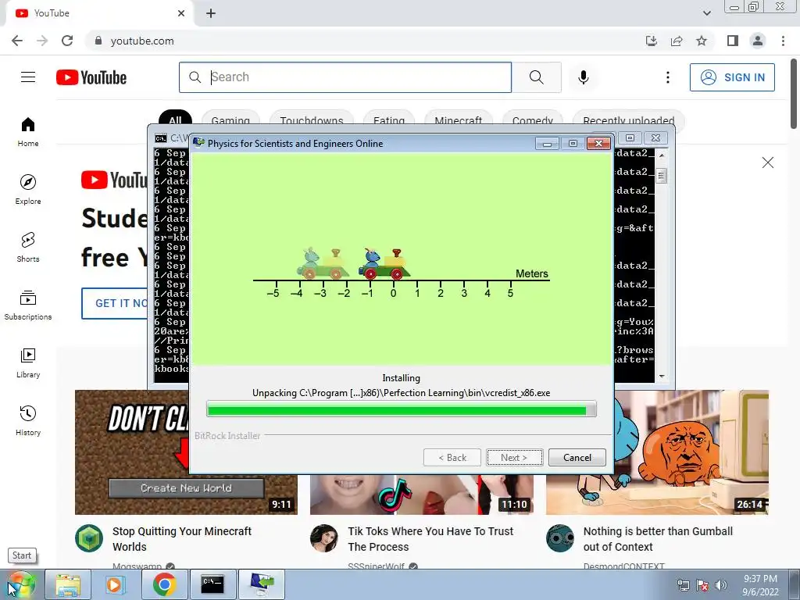Click the search magnifier button

click(x=536, y=77)
